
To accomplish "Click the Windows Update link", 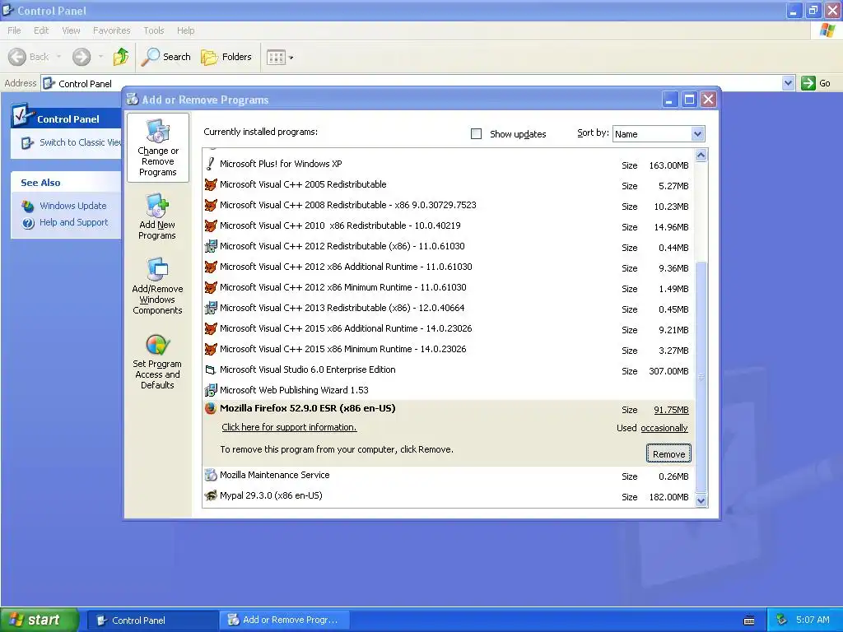I will point(72,206).
